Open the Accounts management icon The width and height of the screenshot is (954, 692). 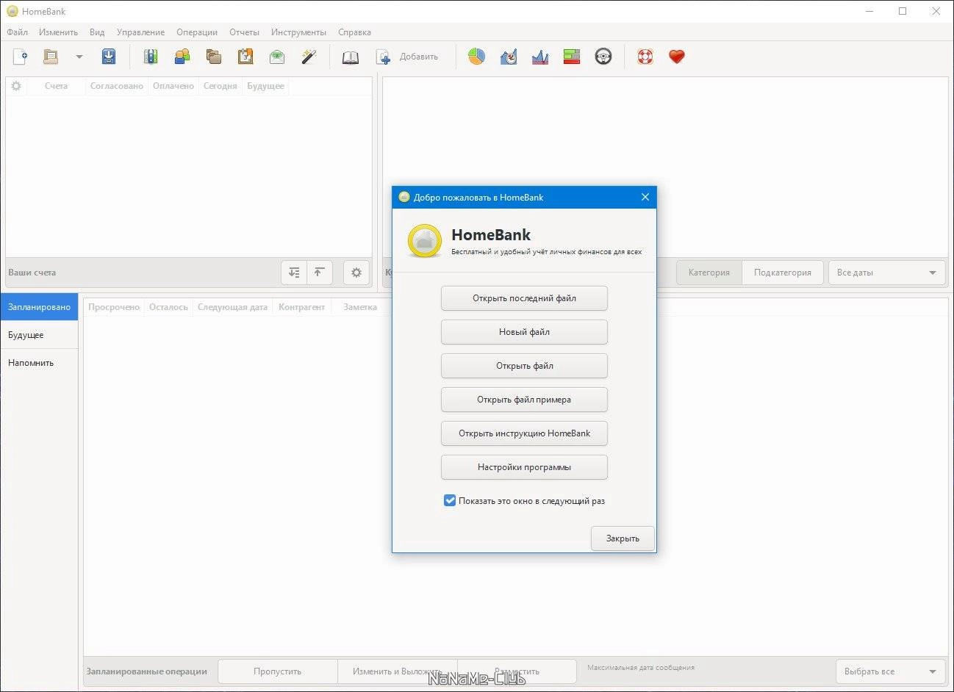point(151,57)
